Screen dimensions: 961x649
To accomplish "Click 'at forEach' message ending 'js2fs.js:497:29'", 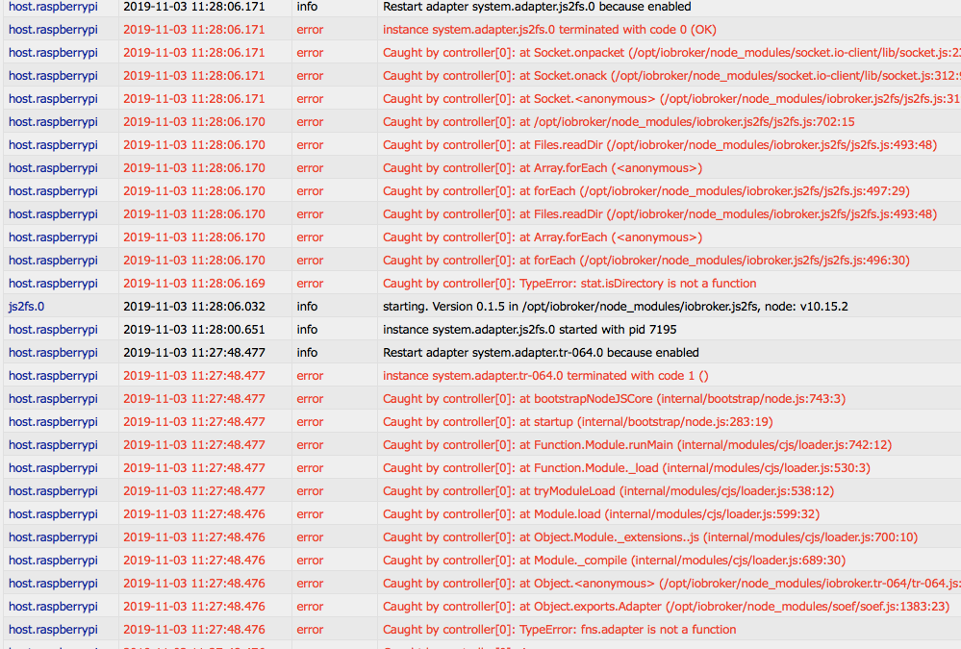I will pos(646,191).
